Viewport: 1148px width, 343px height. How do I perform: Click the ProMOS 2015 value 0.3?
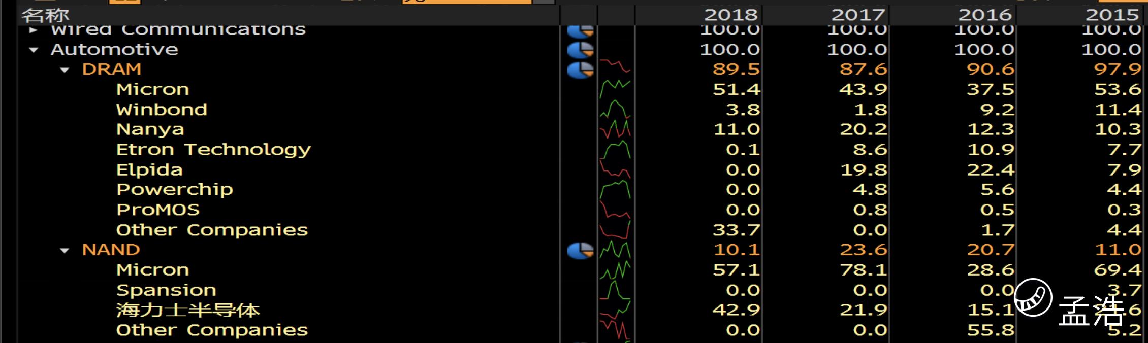click(1124, 210)
